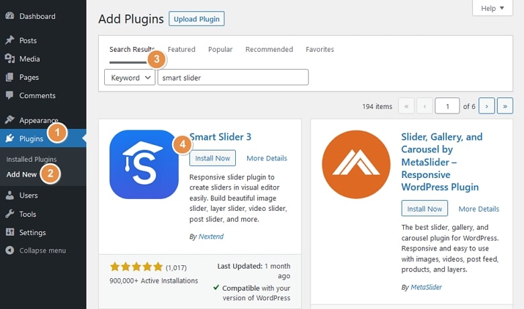The image size is (524, 309).
Task: Switch to Favorites tab
Action: [320, 49]
